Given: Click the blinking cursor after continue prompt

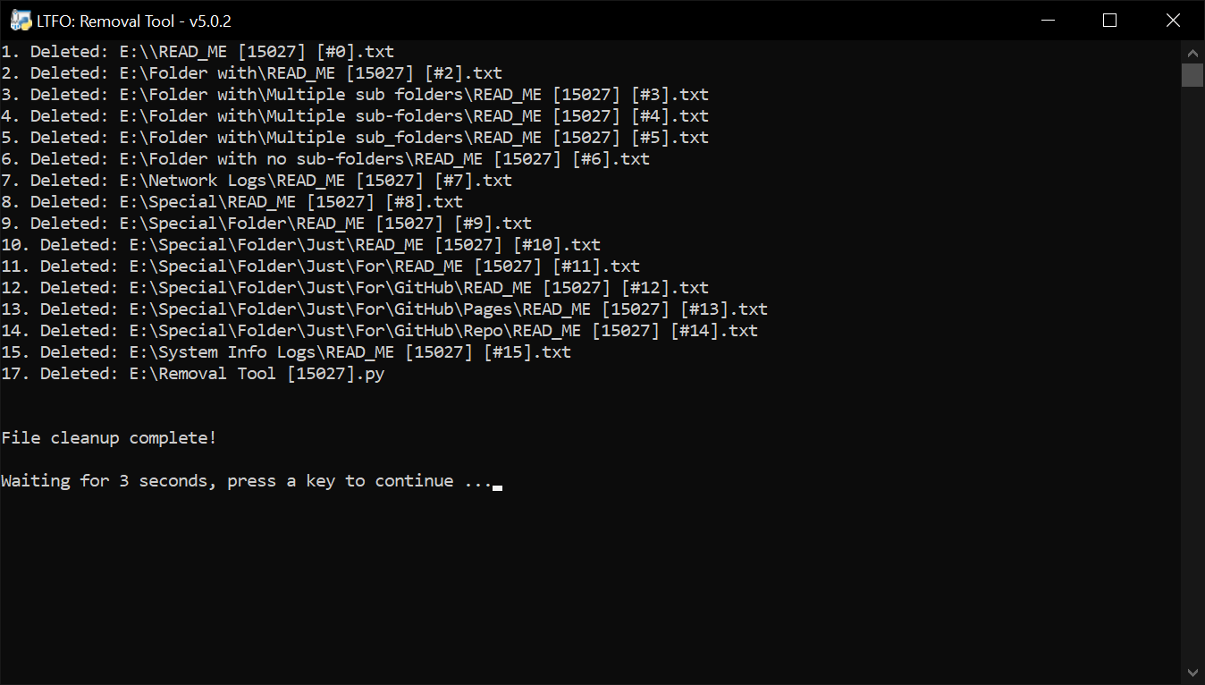Looking at the screenshot, I should [497, 487].
